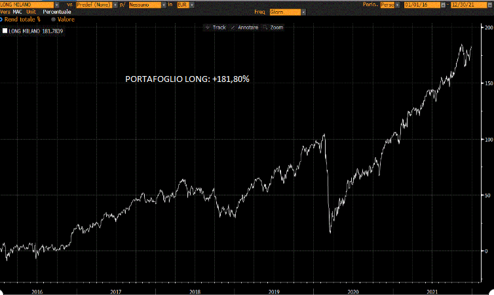Click the LONG MILANO legend color box
The image size is (494, 295).
coord(5,31)
